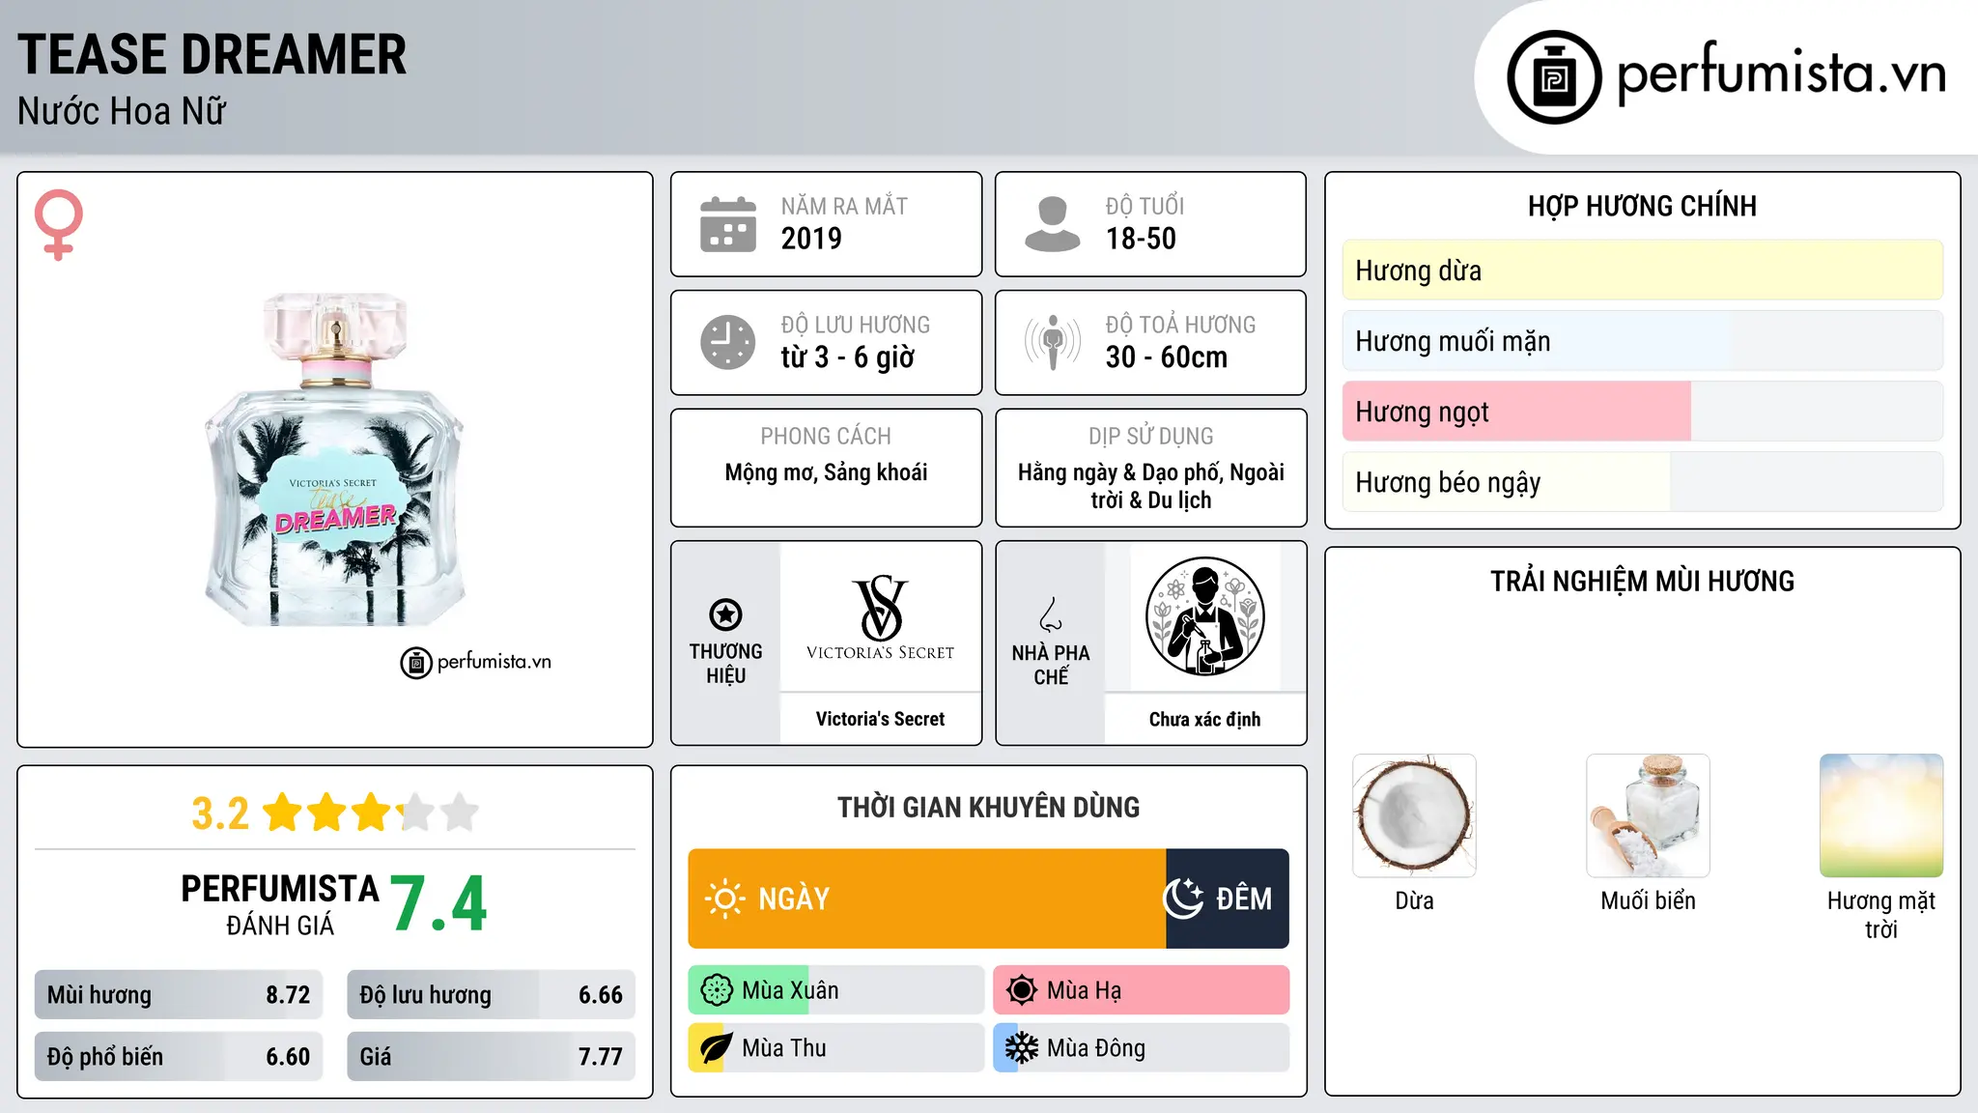Click the perfumista.vn bottle logo icon

(1554, 77)
